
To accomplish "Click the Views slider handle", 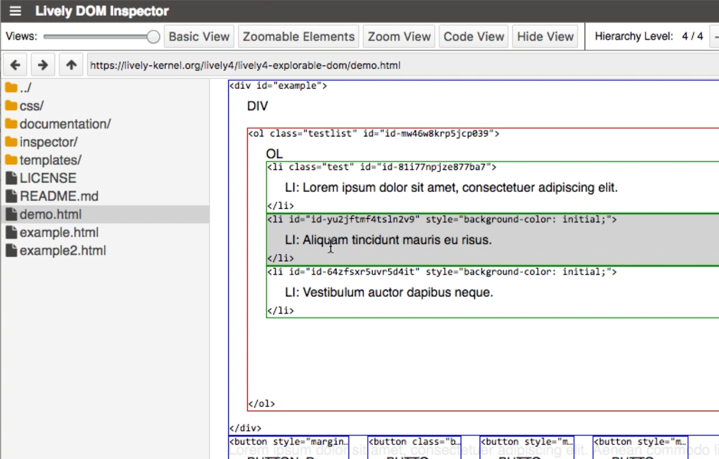I will coord(153,37).
